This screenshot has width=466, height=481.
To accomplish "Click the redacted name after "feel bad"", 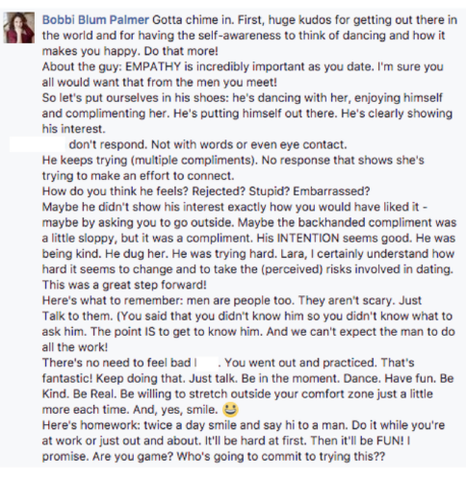I will tap(207, 363).
